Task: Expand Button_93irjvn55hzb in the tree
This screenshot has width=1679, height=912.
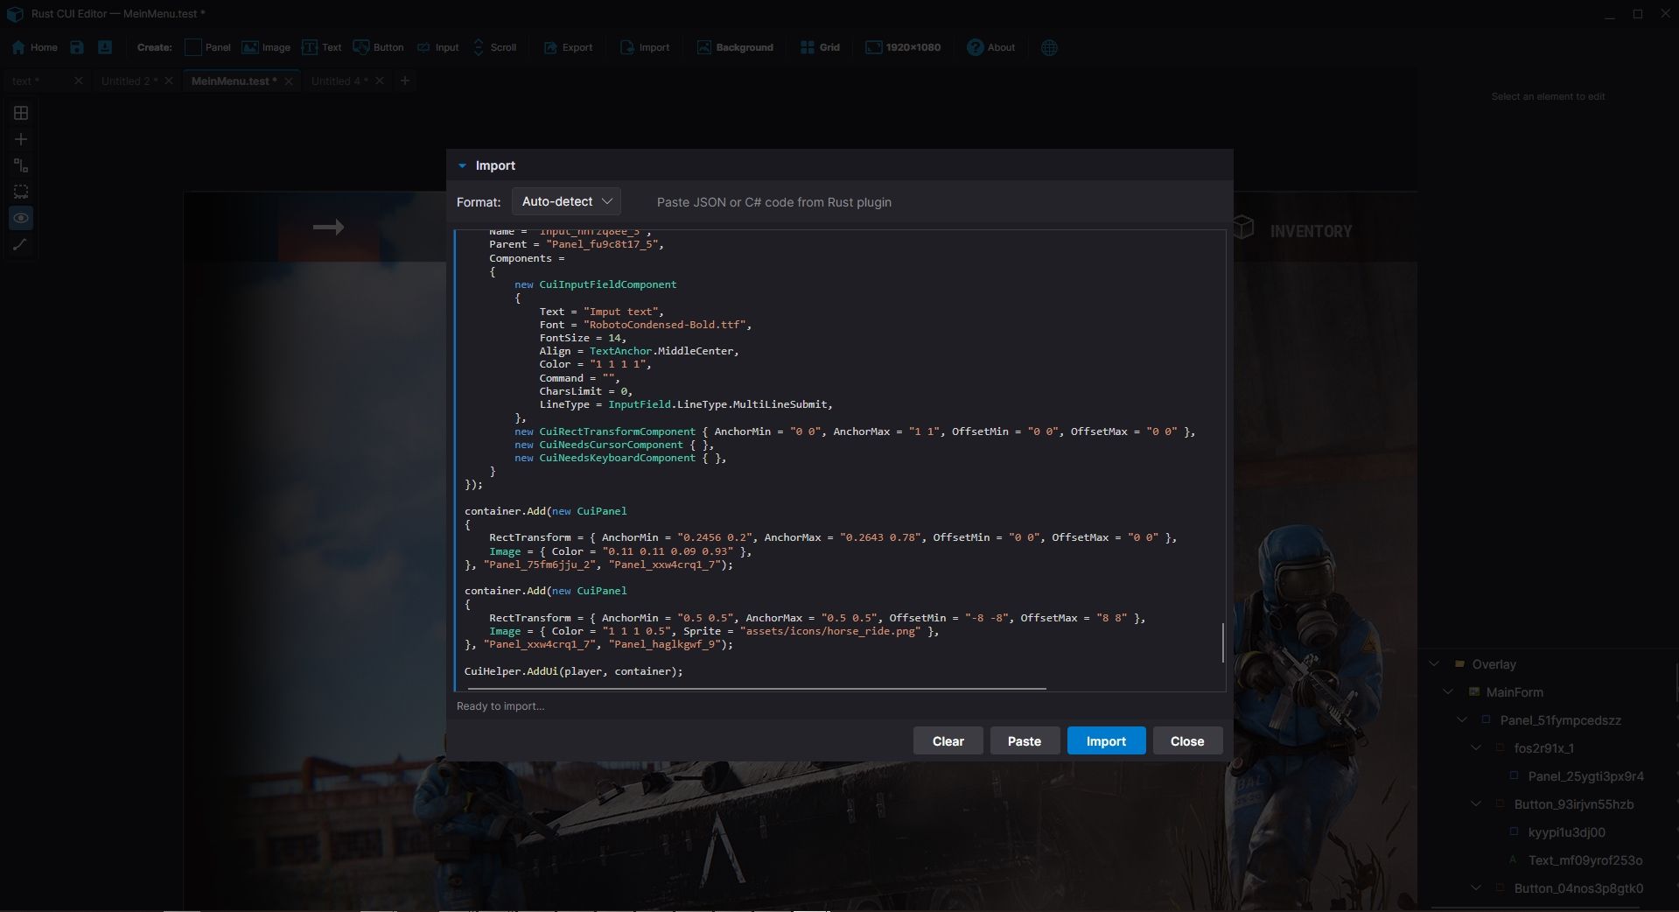Action: tap(1475, 804)
